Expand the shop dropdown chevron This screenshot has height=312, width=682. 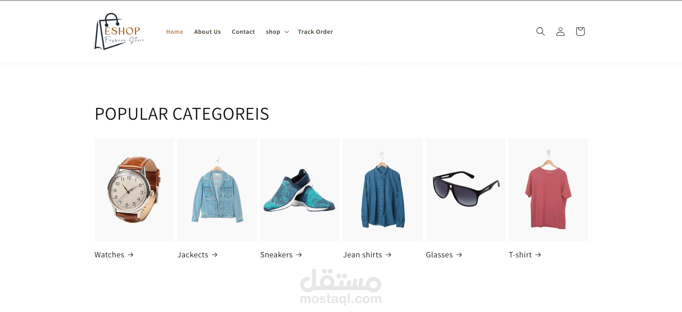click(x=287, y=32)
